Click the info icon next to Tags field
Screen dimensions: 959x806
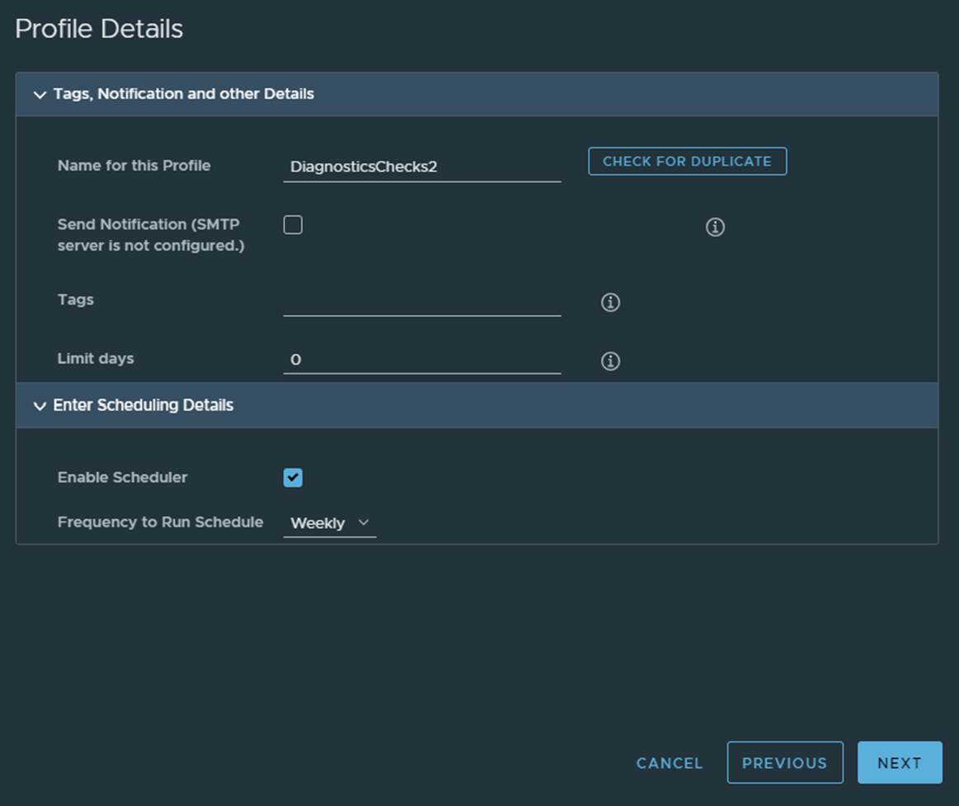[x=610, y=302]
